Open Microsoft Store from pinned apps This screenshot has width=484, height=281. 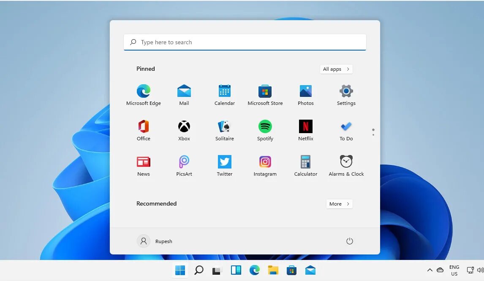pyautogui.click(x=265, y=95)
